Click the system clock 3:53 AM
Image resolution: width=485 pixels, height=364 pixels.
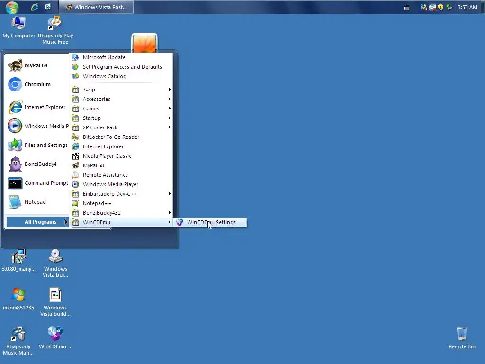[x=467, y=7]
